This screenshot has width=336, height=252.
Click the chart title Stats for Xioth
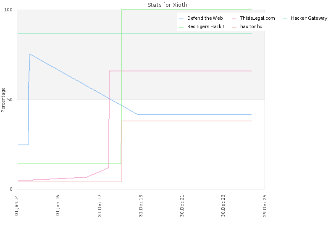tap(167, 5)
